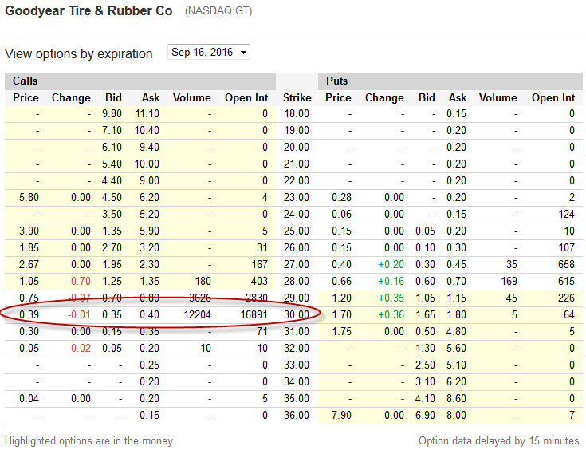The image size is (586, 454).
Task: Select the View options by expiration label
Action: [x=78, y=53]
